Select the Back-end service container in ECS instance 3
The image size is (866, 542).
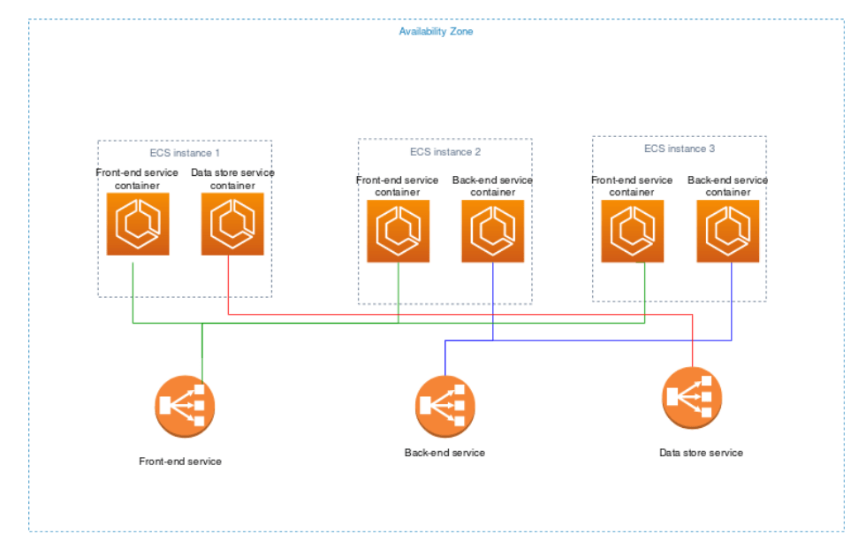[728, 232]
